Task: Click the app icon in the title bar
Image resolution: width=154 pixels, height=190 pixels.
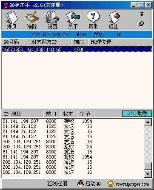Action: (6, 5)
